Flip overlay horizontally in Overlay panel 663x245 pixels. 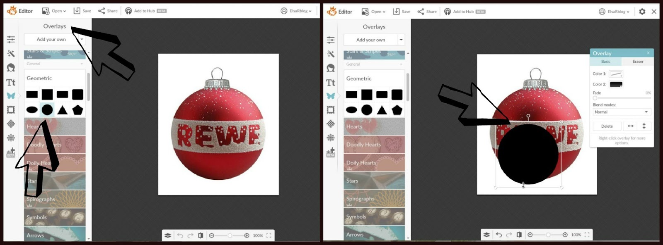(x=630, y=126)
